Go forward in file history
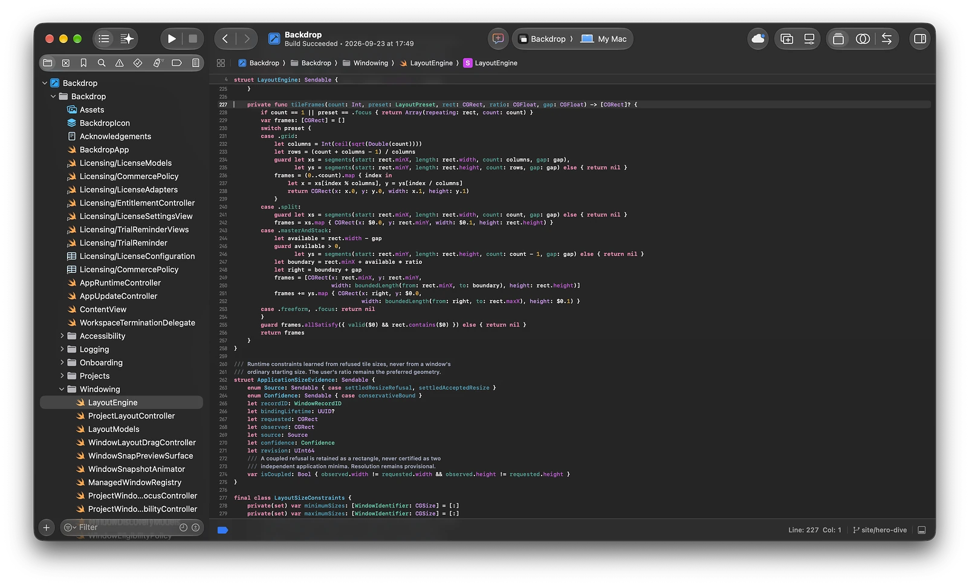 [x=247, y=39]
